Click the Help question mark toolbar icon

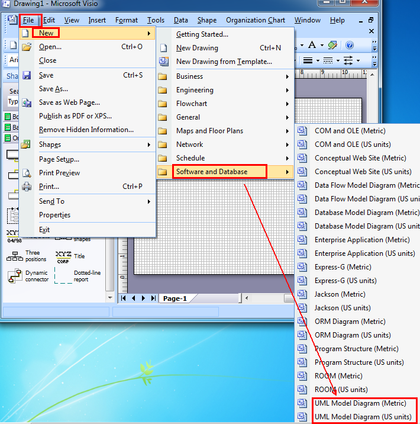coord(349,45)
